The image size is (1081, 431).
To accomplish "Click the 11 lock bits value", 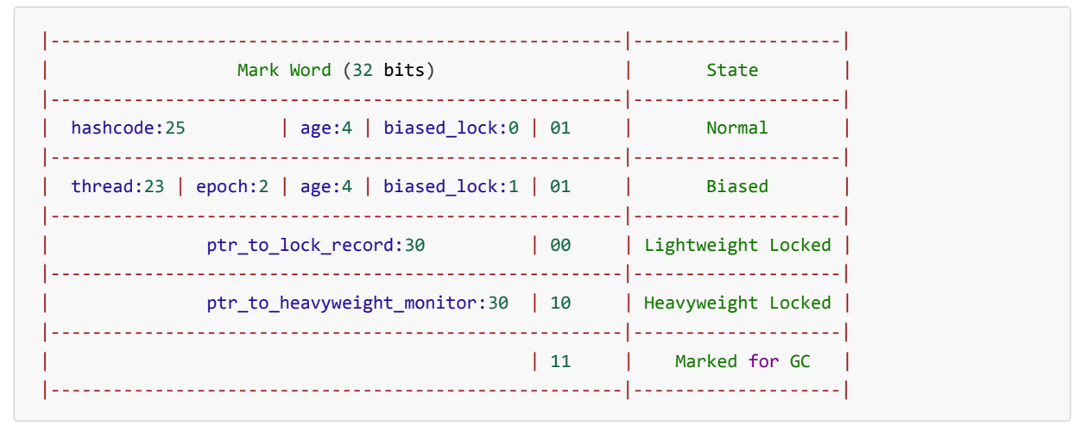I will (560, 361).
